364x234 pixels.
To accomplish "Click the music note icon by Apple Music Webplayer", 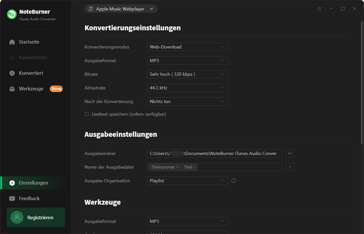I will (x=91, y=9).
